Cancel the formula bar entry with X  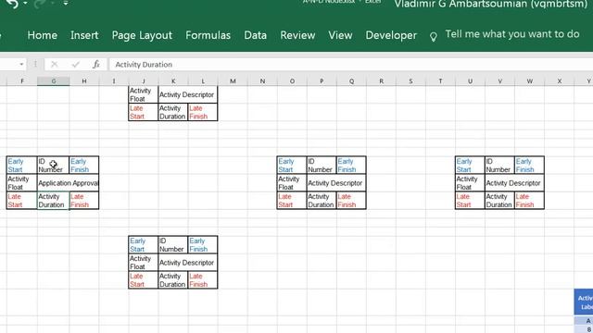55,65
